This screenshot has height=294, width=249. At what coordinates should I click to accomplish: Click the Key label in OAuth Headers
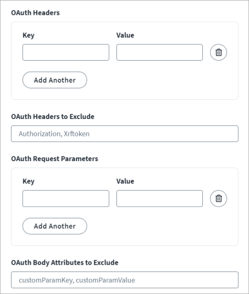click(28, 35)
